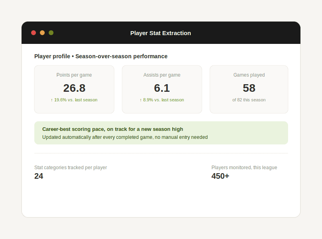The height and width of the screenshot is (239, 322).
Task: Click the Player Stat Extraction title
Action: [x=160, y=33]
